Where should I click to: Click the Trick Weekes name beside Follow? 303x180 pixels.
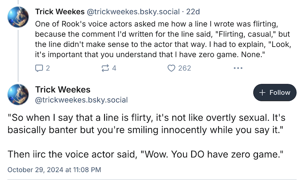[x=63, y=90]
